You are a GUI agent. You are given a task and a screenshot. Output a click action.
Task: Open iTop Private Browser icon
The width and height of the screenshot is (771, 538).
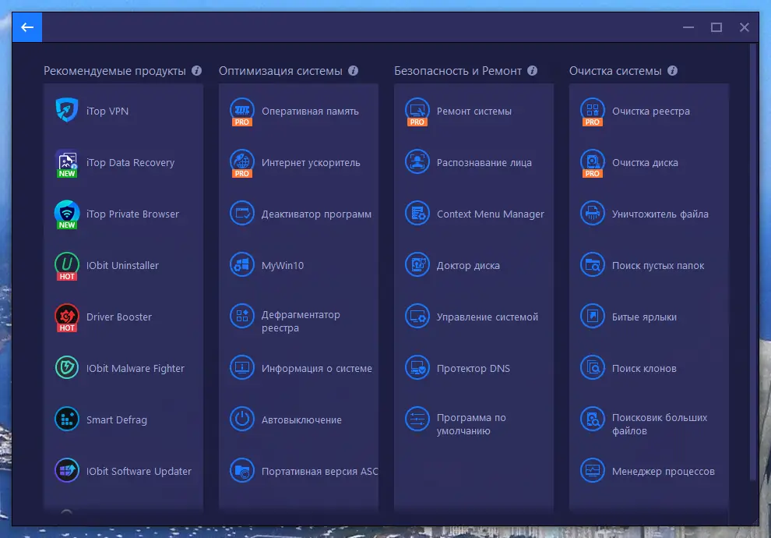point(67,214)
